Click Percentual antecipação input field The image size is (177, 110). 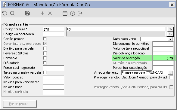pos(163,68)
